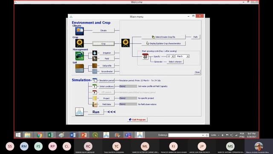The height and width of the screenshot is (154, 273).
Task: Click the Groundwater button
Action: 107,71
